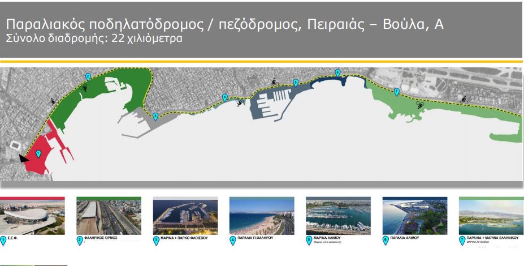Click map pin 1 on the red area

click(x=38, y=153)
